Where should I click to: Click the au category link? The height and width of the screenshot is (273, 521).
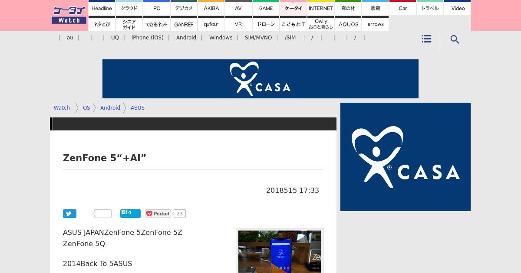(70, 38)
